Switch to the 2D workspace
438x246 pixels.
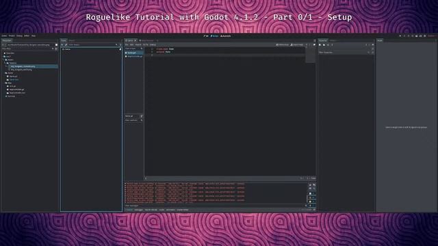[206, 36]
